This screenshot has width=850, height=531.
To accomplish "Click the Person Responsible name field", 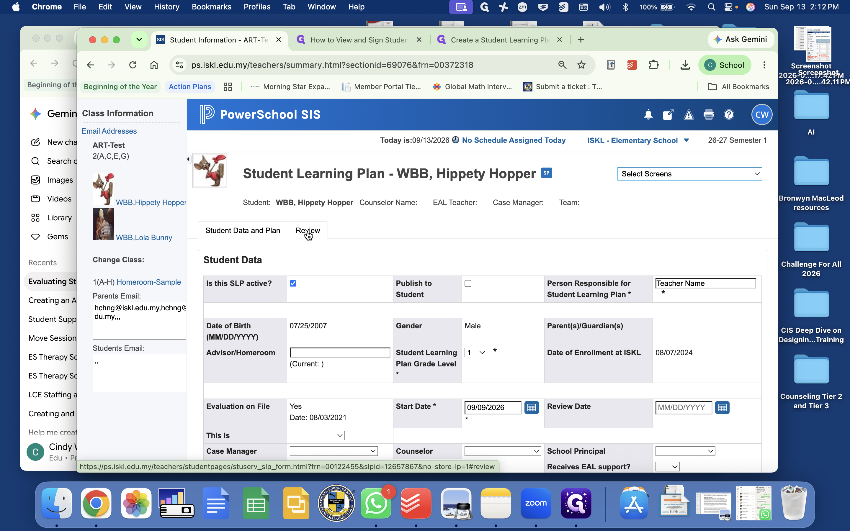I will pyautogui.click(x=705, y=283).
